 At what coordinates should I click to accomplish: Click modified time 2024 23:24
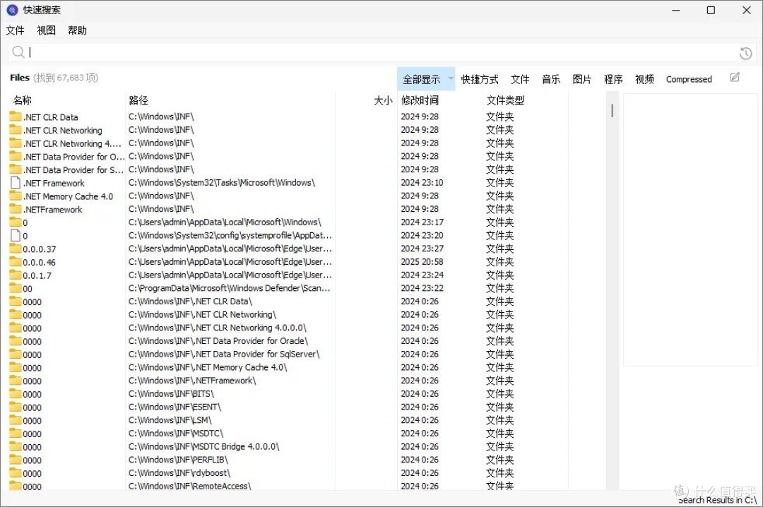[422, 275]
